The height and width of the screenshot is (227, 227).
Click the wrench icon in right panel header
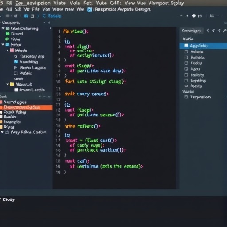click(225, 31)
